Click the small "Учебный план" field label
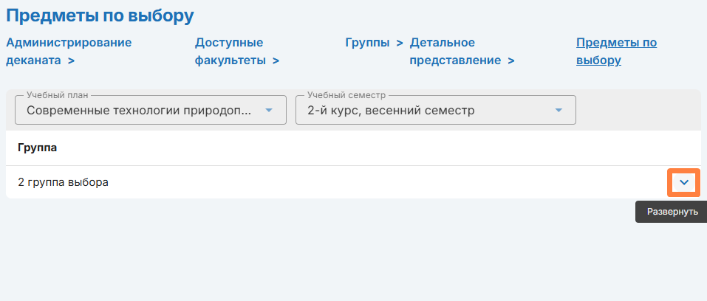The height and width of the screenshot is (301, 707). point(55,96)
